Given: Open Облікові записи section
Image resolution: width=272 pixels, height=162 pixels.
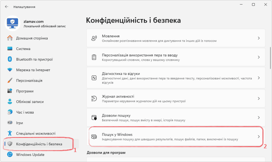Looking at the screenshot, I should tap(41, 102).
